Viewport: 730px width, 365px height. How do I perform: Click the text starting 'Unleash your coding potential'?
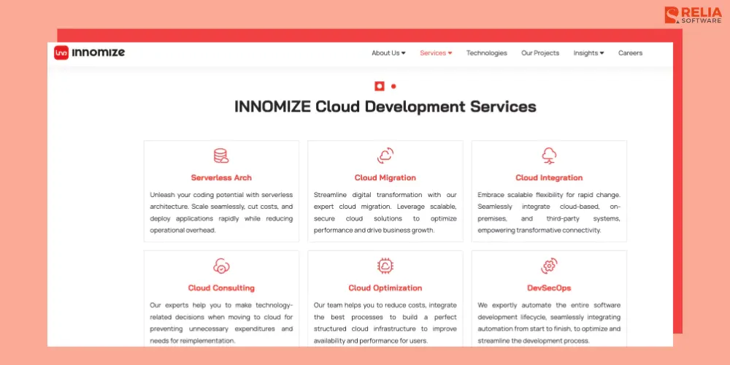coord(221,212)
